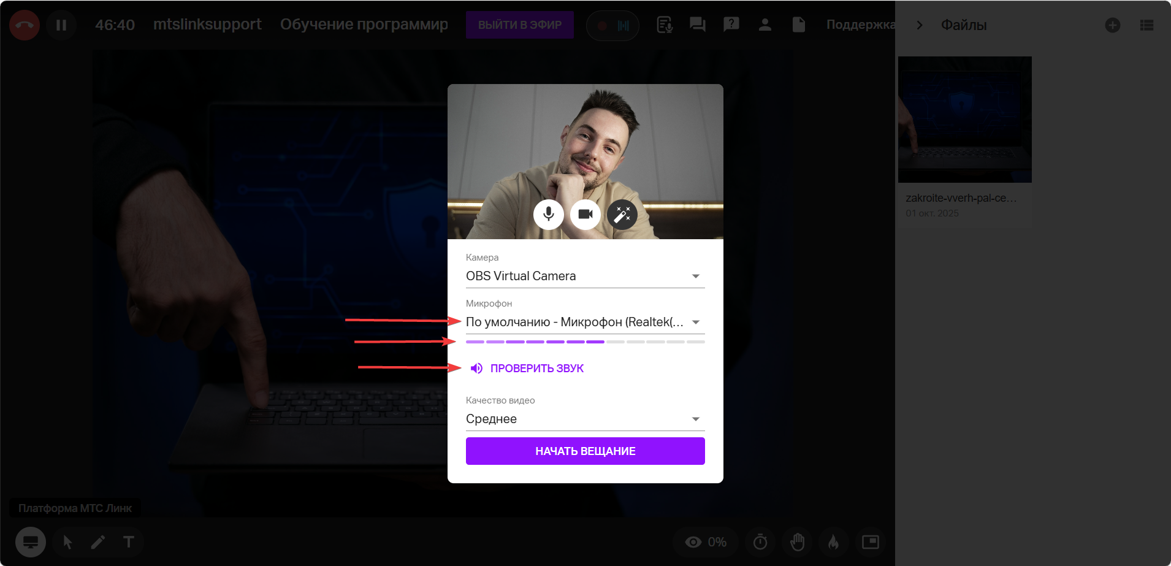
Task: Click the ВЫЙТИ В ЭФИР button
Action: (520, 25)
